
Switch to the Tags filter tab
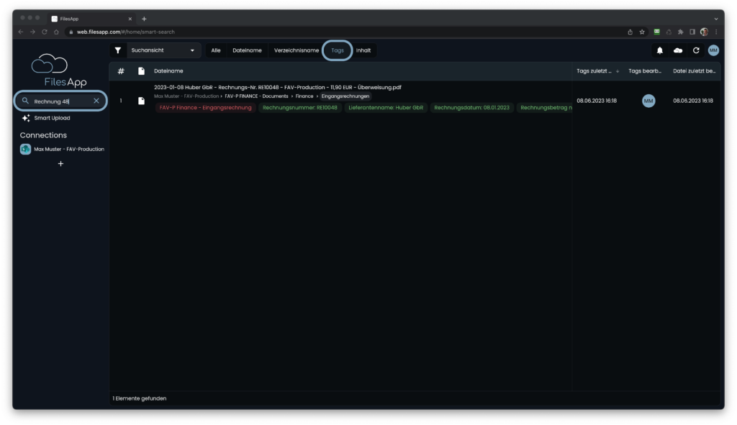pyautogui.click(x=338, y=50)
